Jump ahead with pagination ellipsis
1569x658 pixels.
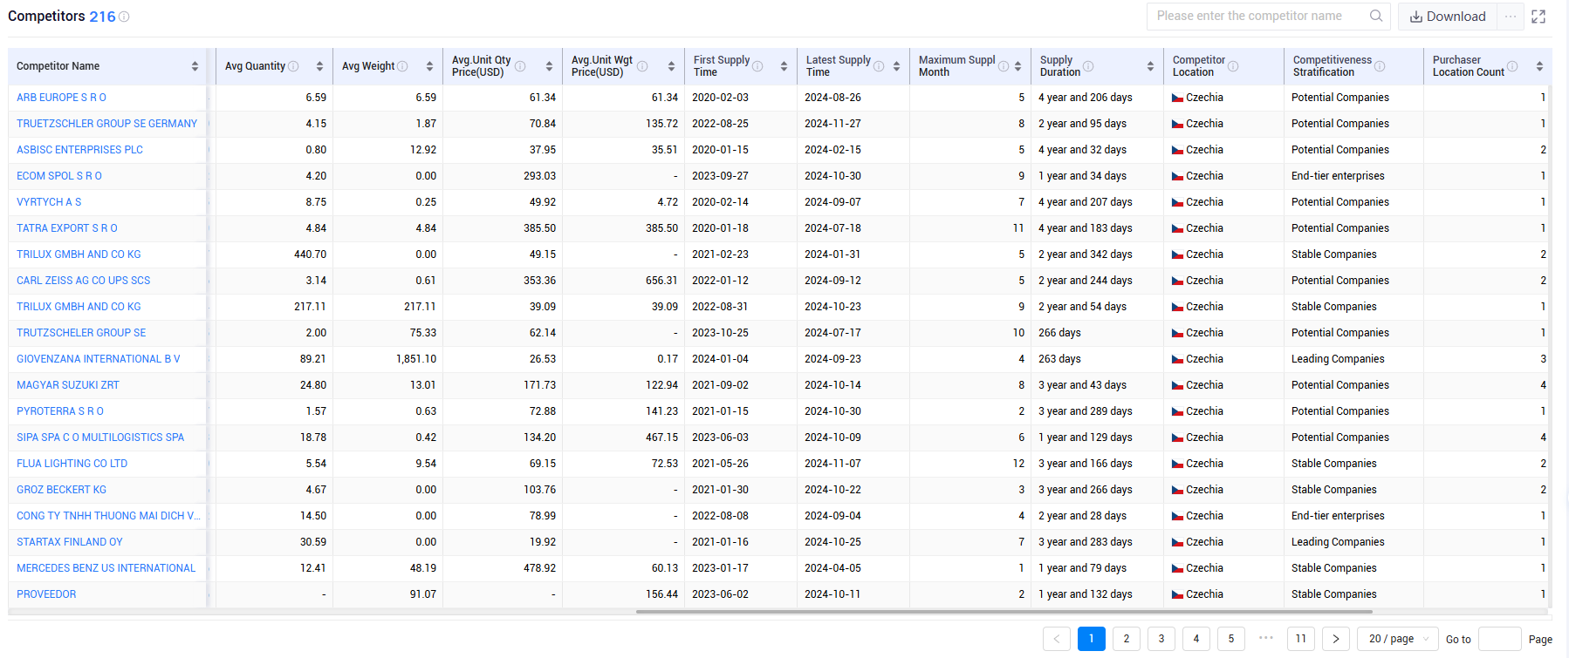coord(1266,638)
